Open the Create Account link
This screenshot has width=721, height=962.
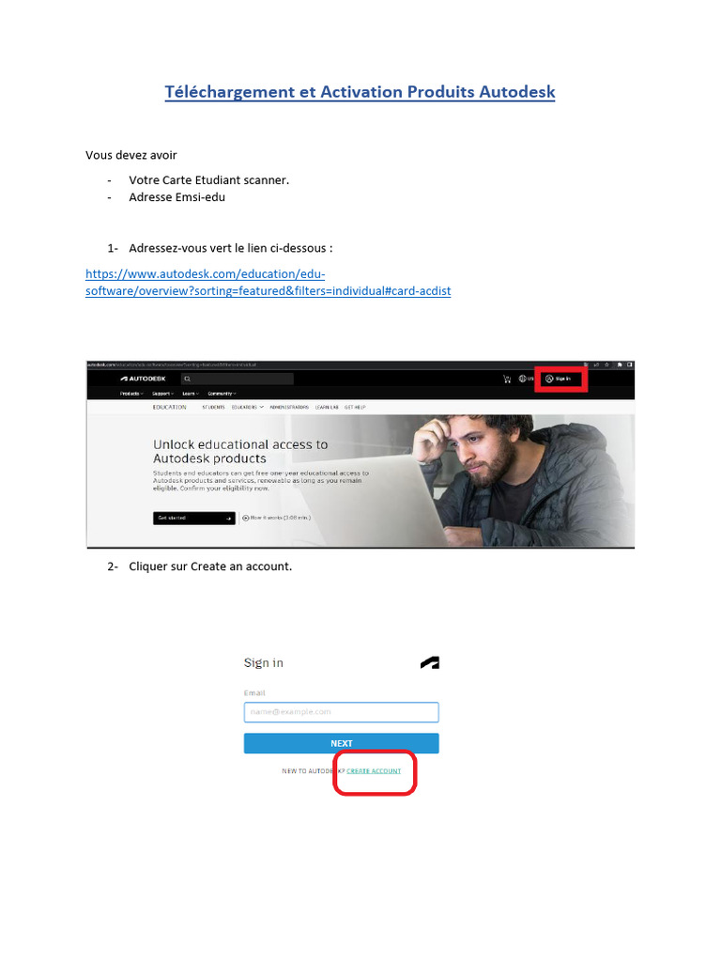(374, 771)
